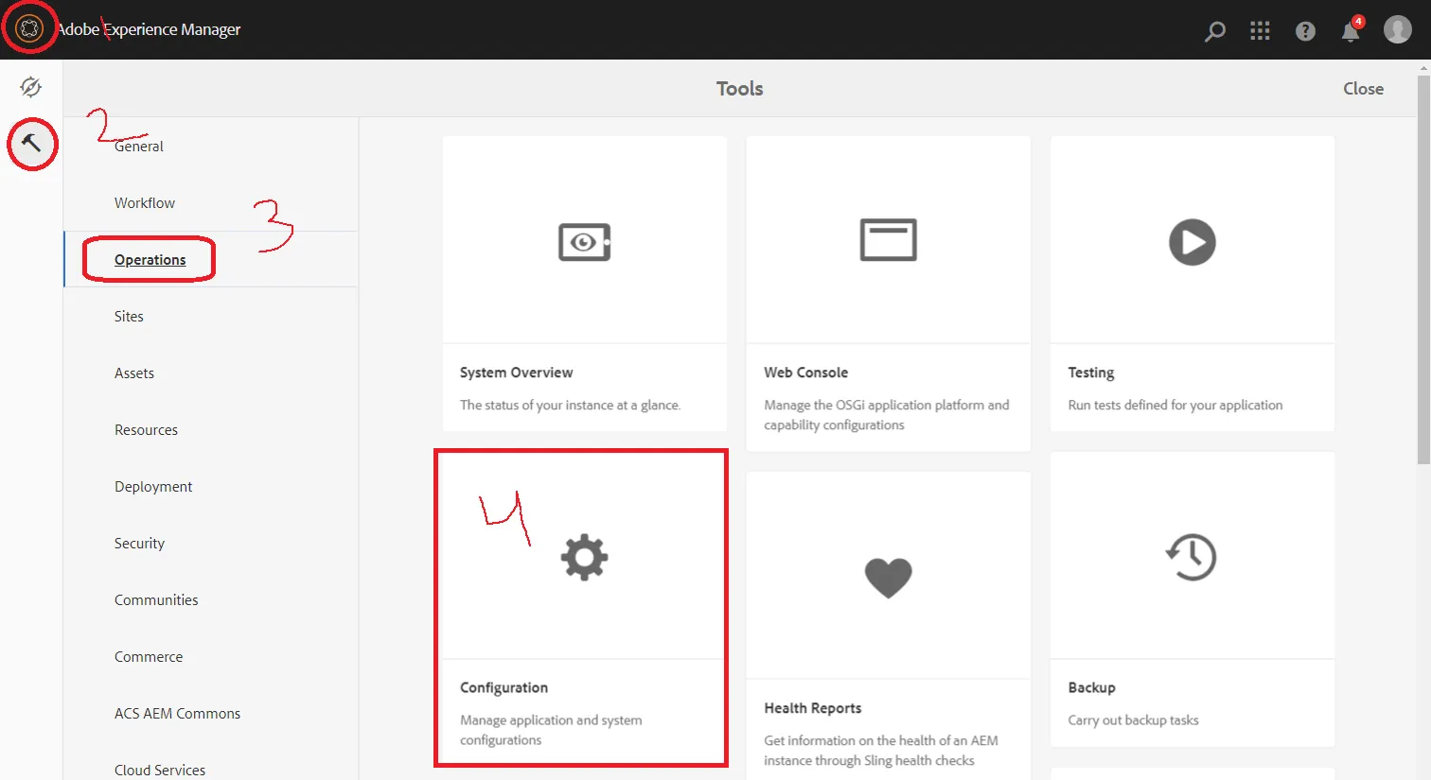Select the Workflow category
The height and width of the screenshot is (780, 1431).
pos(145,203)
